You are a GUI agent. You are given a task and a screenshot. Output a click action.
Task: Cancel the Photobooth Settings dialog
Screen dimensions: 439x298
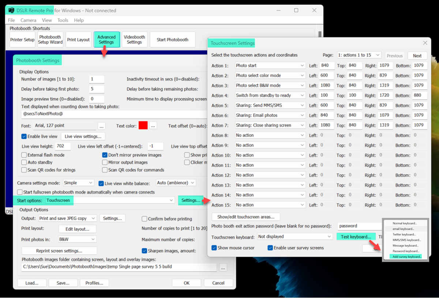[218, 283]
